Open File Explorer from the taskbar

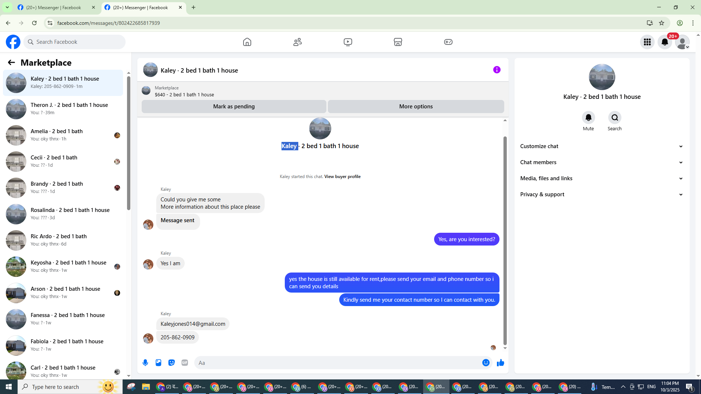pos(146,387)
